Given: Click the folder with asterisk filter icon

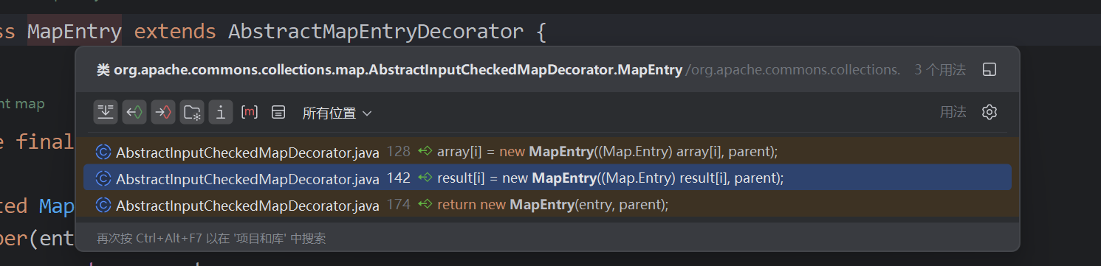Looking at the screenshot, I should pos(192,112).
